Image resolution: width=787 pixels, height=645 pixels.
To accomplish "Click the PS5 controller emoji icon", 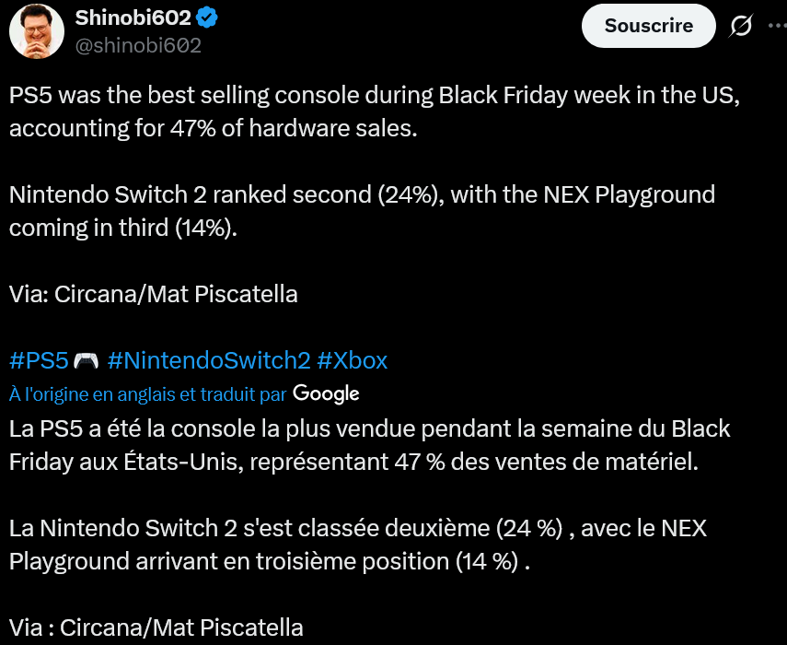I will 86,360.
